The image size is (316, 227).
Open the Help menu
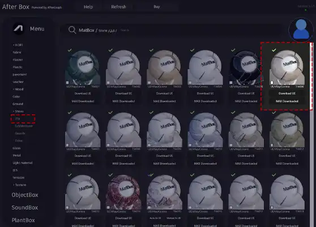coord(88,7)
